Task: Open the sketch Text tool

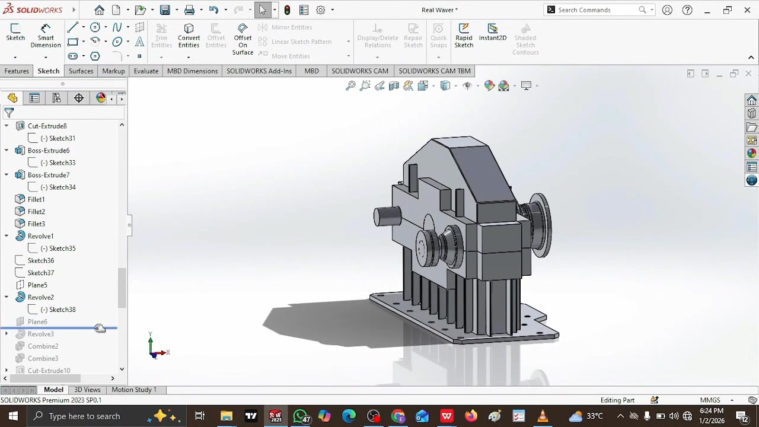Action: point(139,42)
